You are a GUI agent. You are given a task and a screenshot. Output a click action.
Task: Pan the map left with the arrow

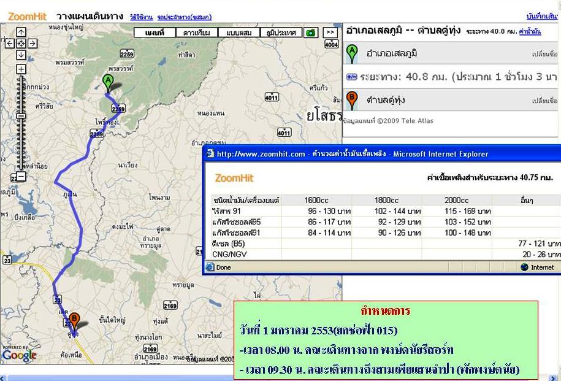10,44
